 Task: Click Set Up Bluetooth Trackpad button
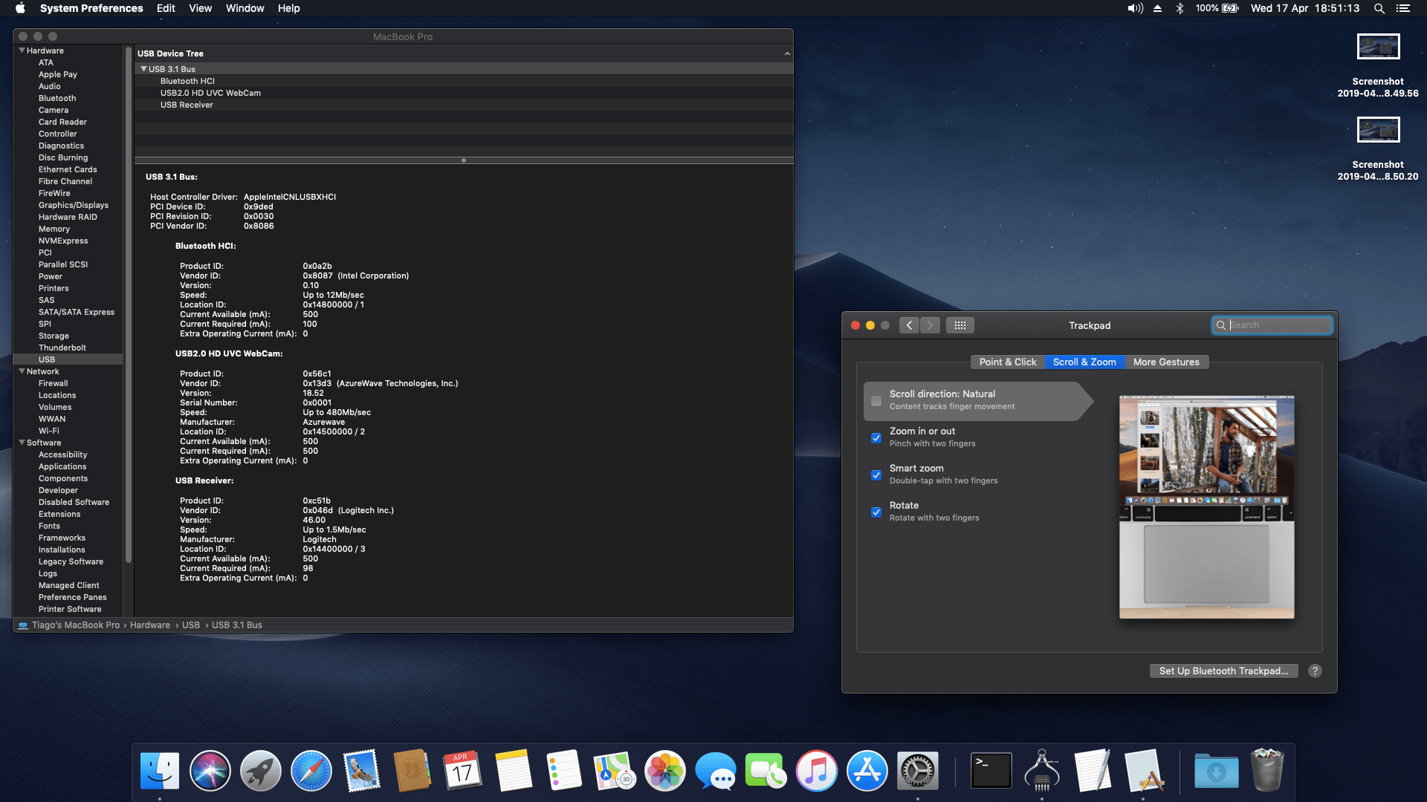pyautogui.click(x=1223, y=671)
